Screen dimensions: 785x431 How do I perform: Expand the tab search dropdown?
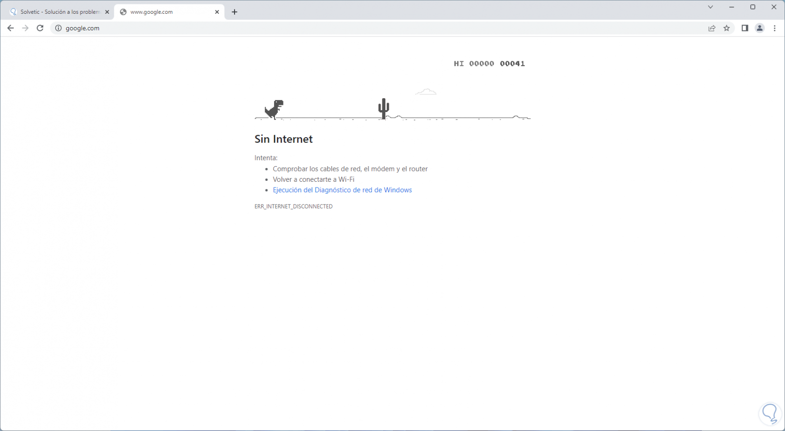(710, 7)
